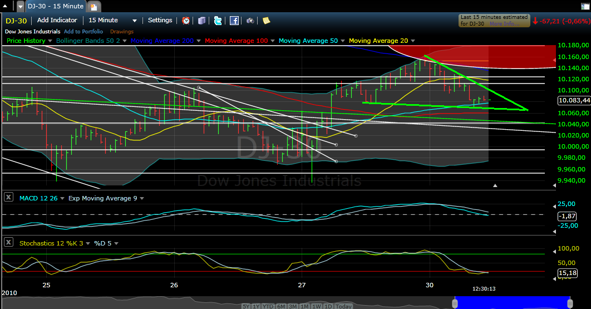Share chart via Twitter icon
Viewport: 591px width, 309px height.
218,21
